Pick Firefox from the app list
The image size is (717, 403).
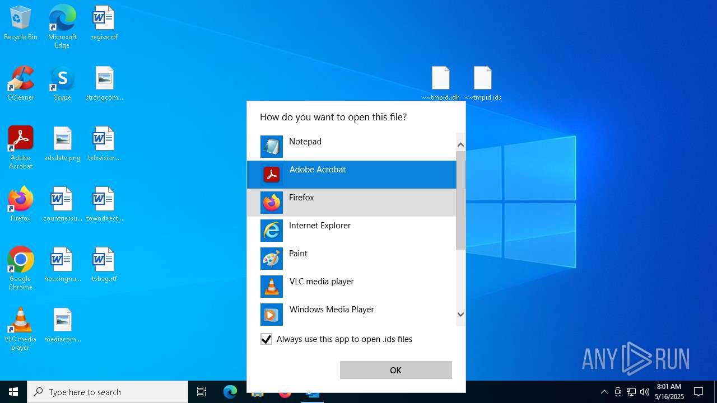(352, 203)
